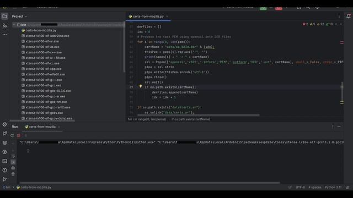353x198 pixels.
Task: Print the console output
Action: click(13, 168)
